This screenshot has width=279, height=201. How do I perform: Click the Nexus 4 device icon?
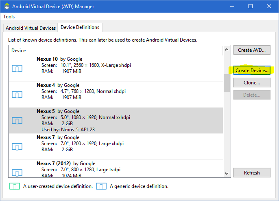17,95
